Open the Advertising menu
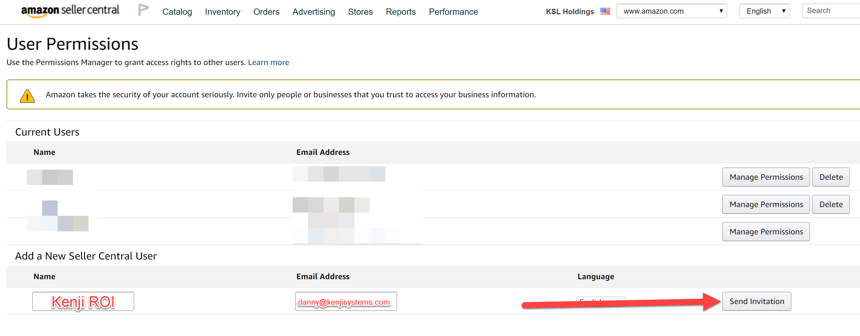 point(313,12)
